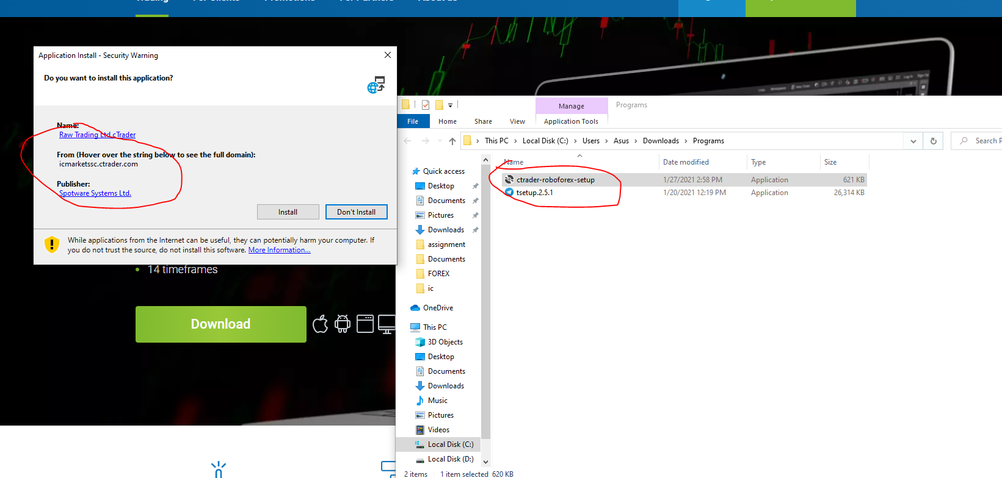This screenshot has height=478, width=1002.
Task: Click the navigation pane scrollbar up arrow
Action: point(485,160)
